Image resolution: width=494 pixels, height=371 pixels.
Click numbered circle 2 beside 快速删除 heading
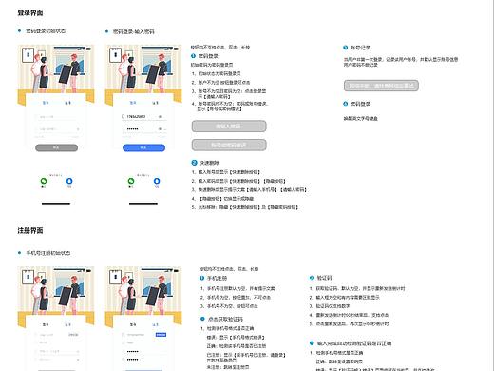pos(194,163)
